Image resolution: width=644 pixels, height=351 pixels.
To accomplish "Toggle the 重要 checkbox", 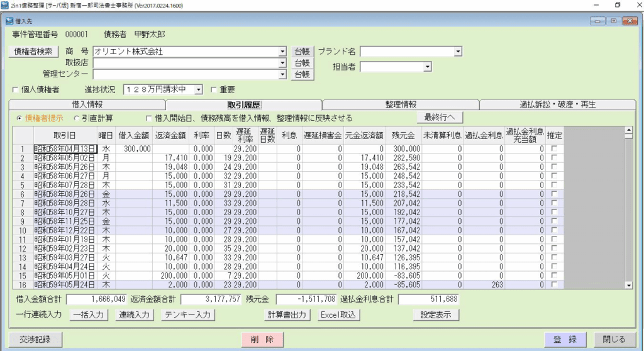I will pyautogui.click(x=214, y=90).
